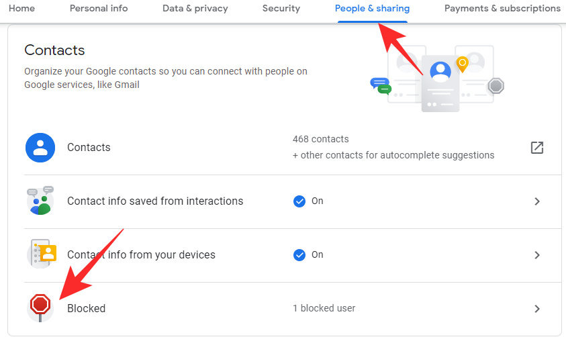The height and width of the screenshot is (337, 566).
Task: Open the 468 contacts entry
Action: point(321,139)
